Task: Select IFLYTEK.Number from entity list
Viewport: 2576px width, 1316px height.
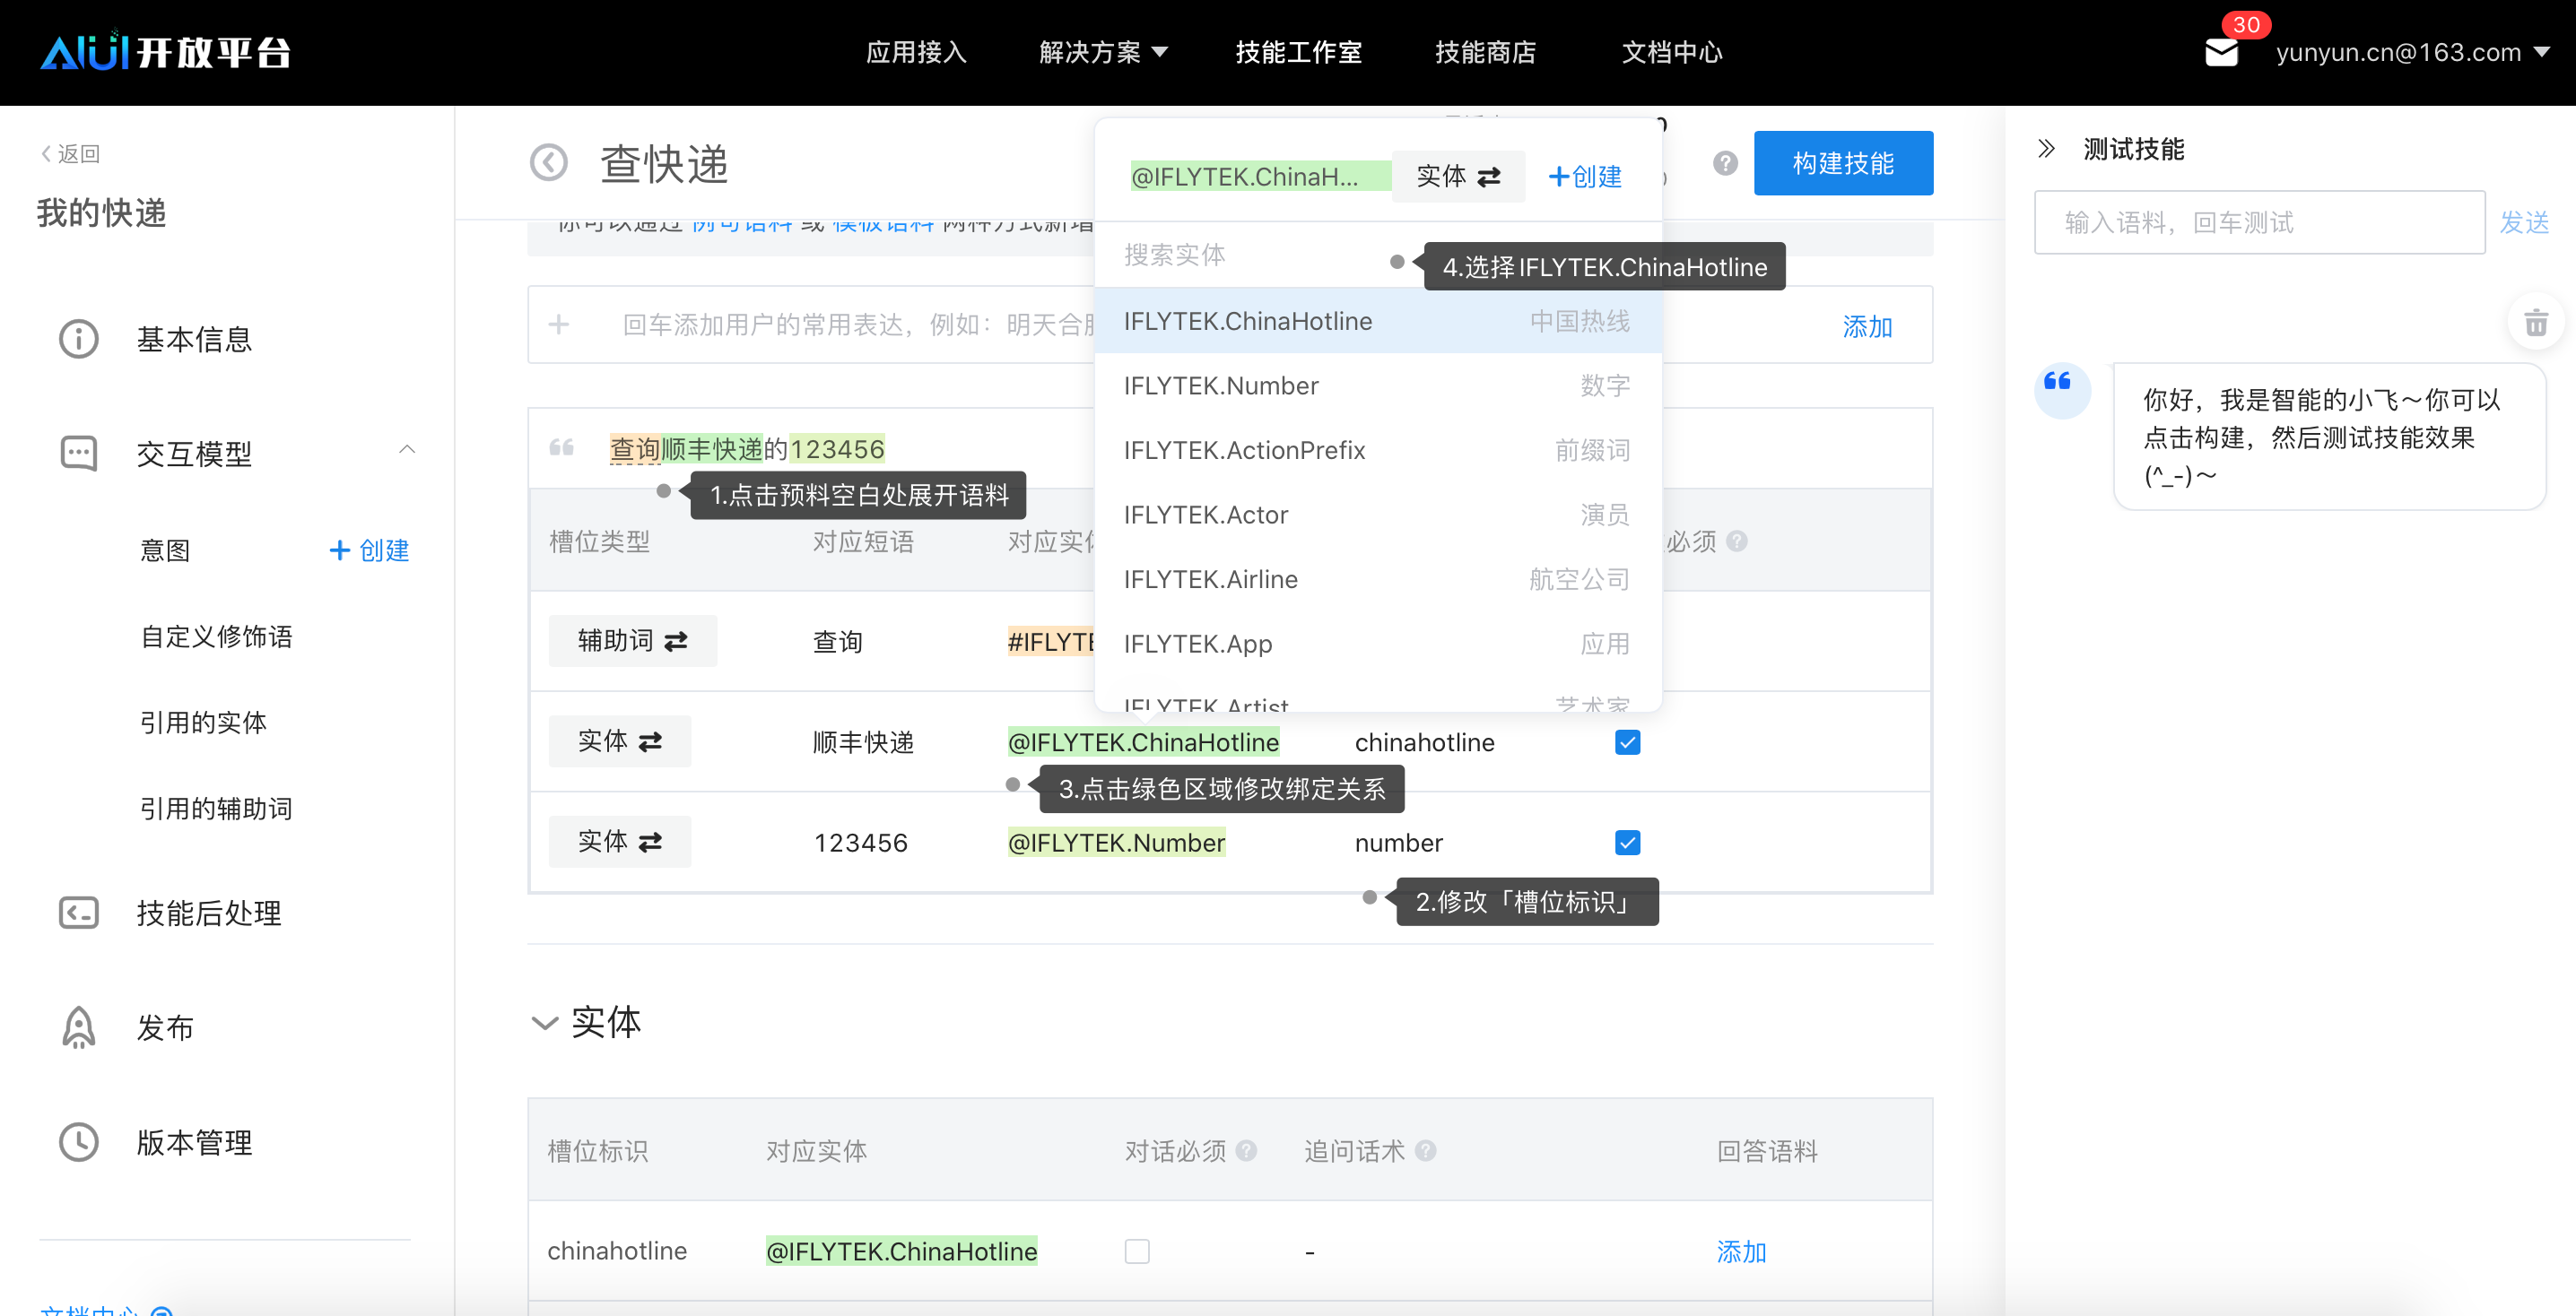Action: 1378,385
